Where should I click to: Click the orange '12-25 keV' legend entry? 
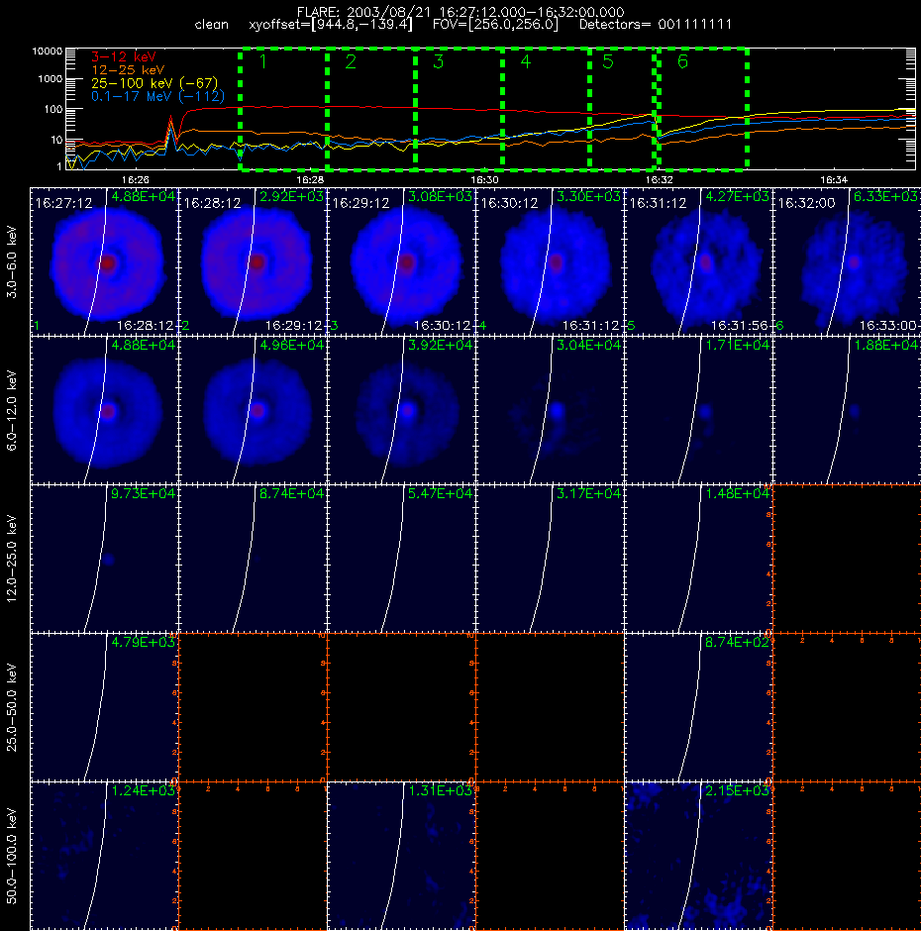tap(128, 70)
